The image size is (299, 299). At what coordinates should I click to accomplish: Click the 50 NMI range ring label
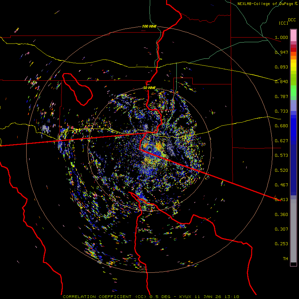coord(149,88)
